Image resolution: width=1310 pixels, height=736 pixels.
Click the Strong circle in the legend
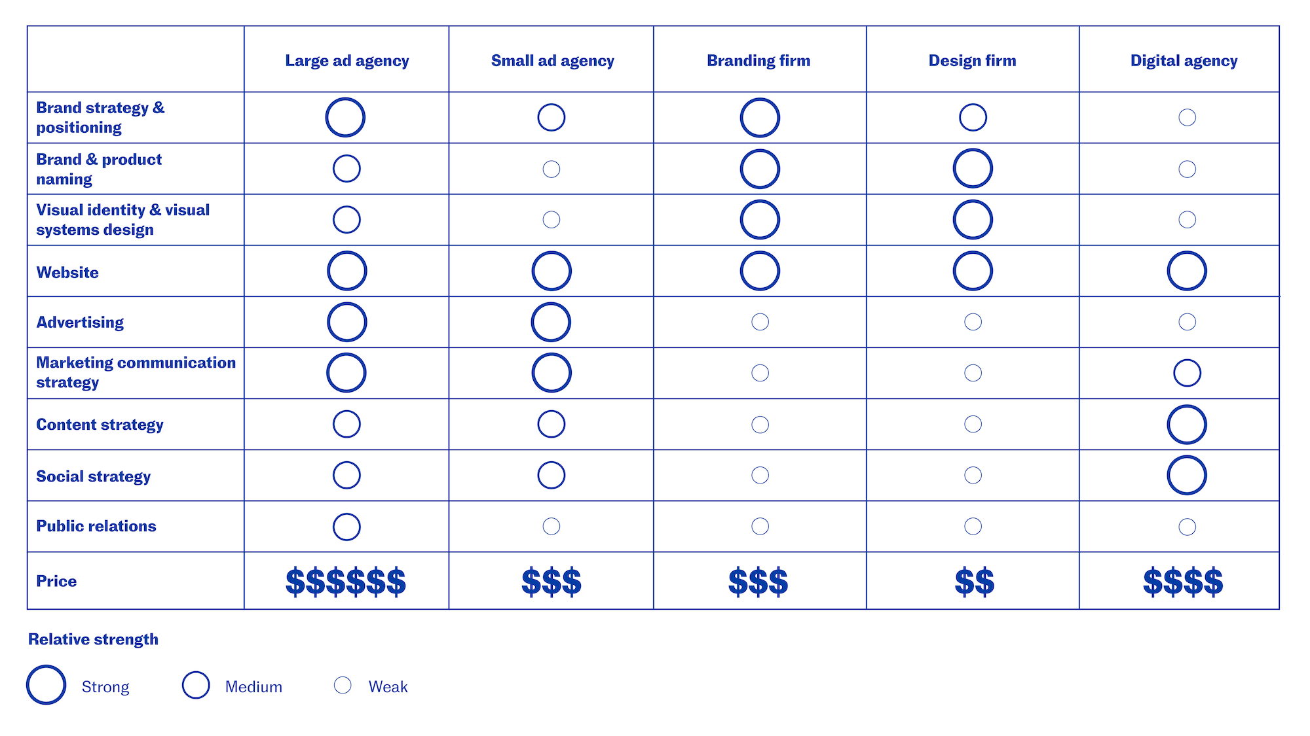coord(46,685)
